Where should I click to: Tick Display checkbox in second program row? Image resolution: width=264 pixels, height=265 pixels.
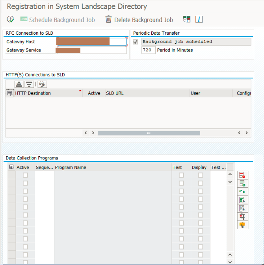pyautogui.click(x=201, y=183)
